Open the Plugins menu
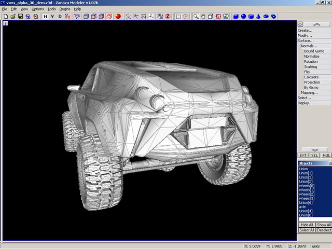 tap(64, 9)
